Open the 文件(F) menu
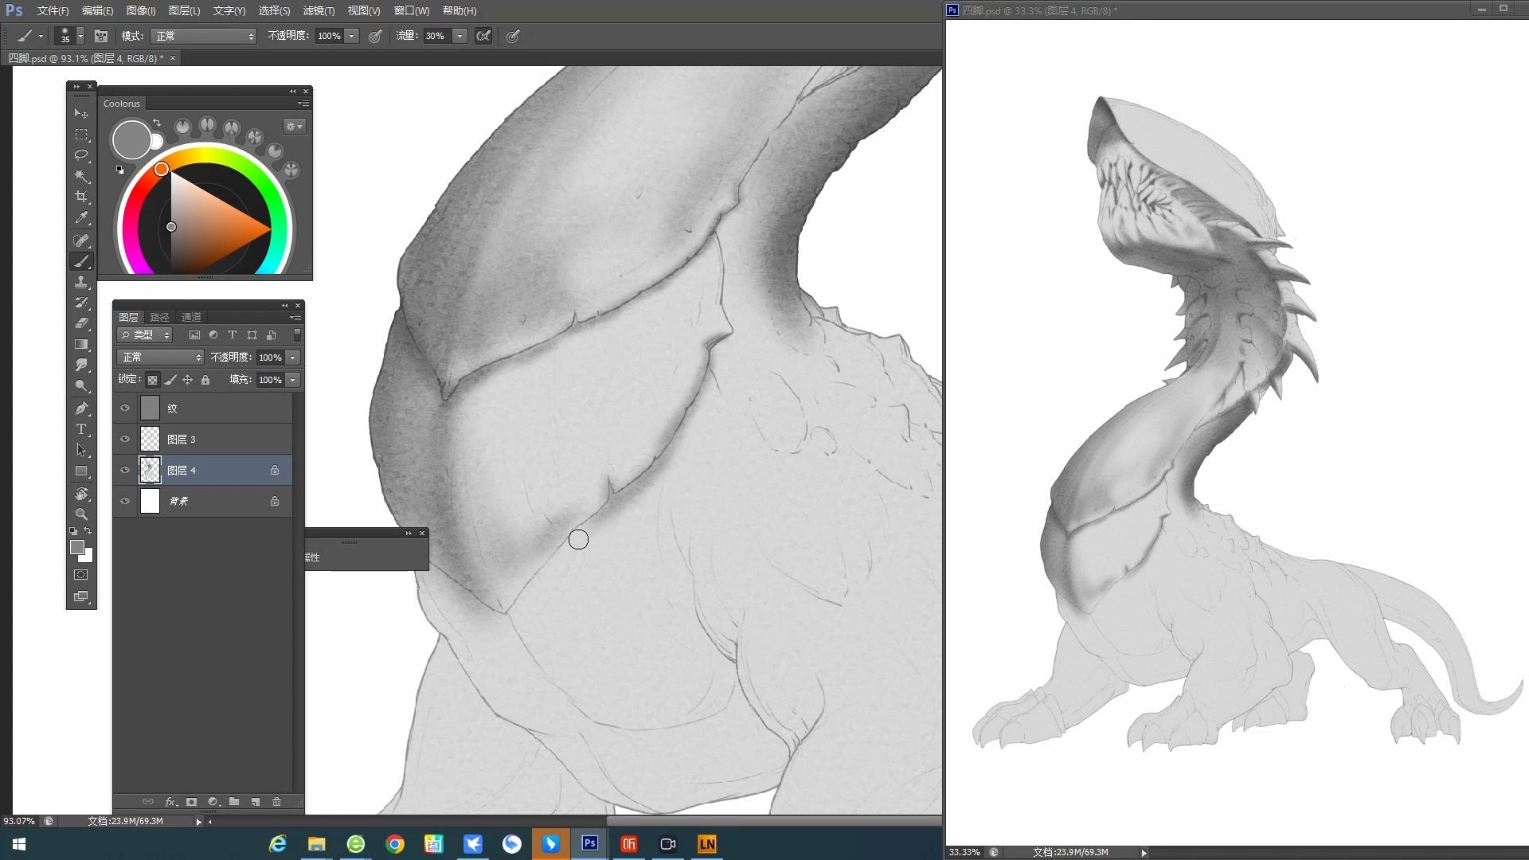The height and width of the screenshot is (860, 1529). point(53,10)
